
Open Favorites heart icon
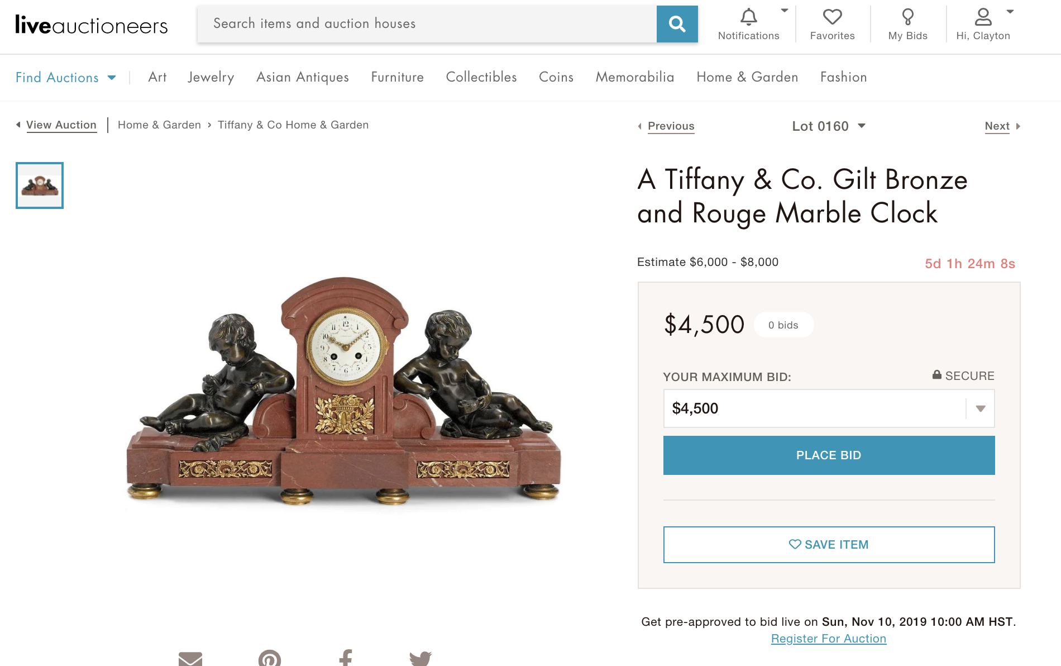point(832,17)
